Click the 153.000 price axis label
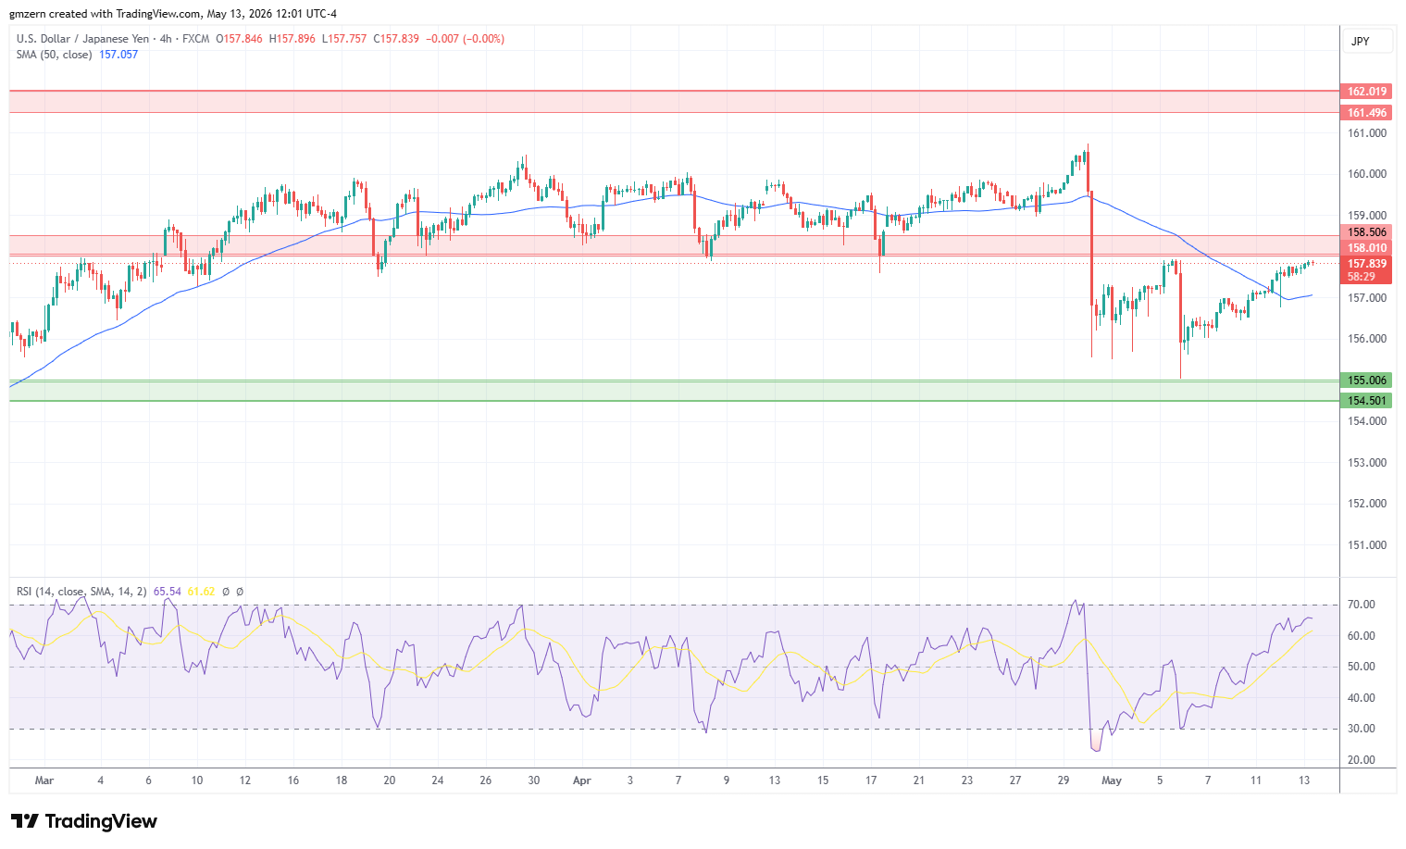Image resolution: width=1406 pixels, height=849 pixels. (x=1367, y=463)
